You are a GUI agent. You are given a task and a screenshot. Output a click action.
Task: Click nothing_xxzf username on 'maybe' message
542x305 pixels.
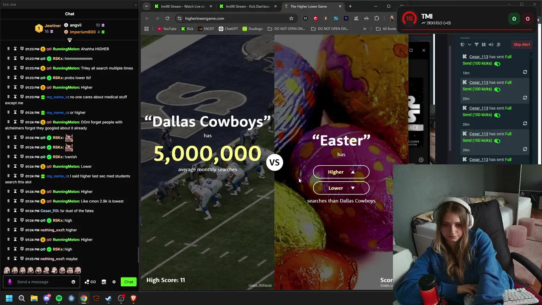pyautogui.click(x=53, y=259)
